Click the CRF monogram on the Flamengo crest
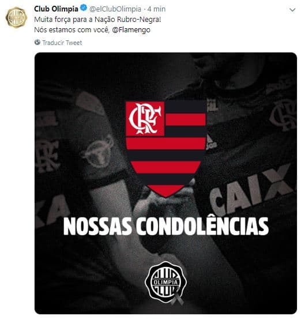 145,119
